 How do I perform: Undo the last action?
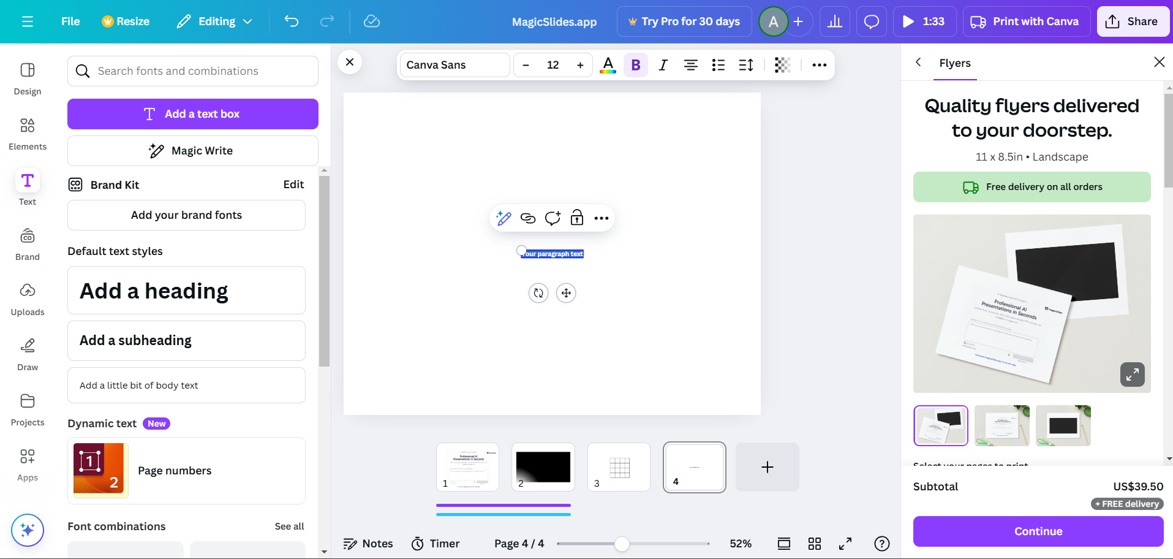[x=292, y=21]
